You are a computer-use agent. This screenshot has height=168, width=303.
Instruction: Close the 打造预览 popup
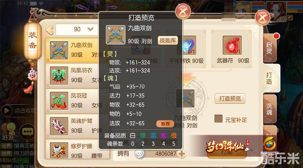pos(183,11)
